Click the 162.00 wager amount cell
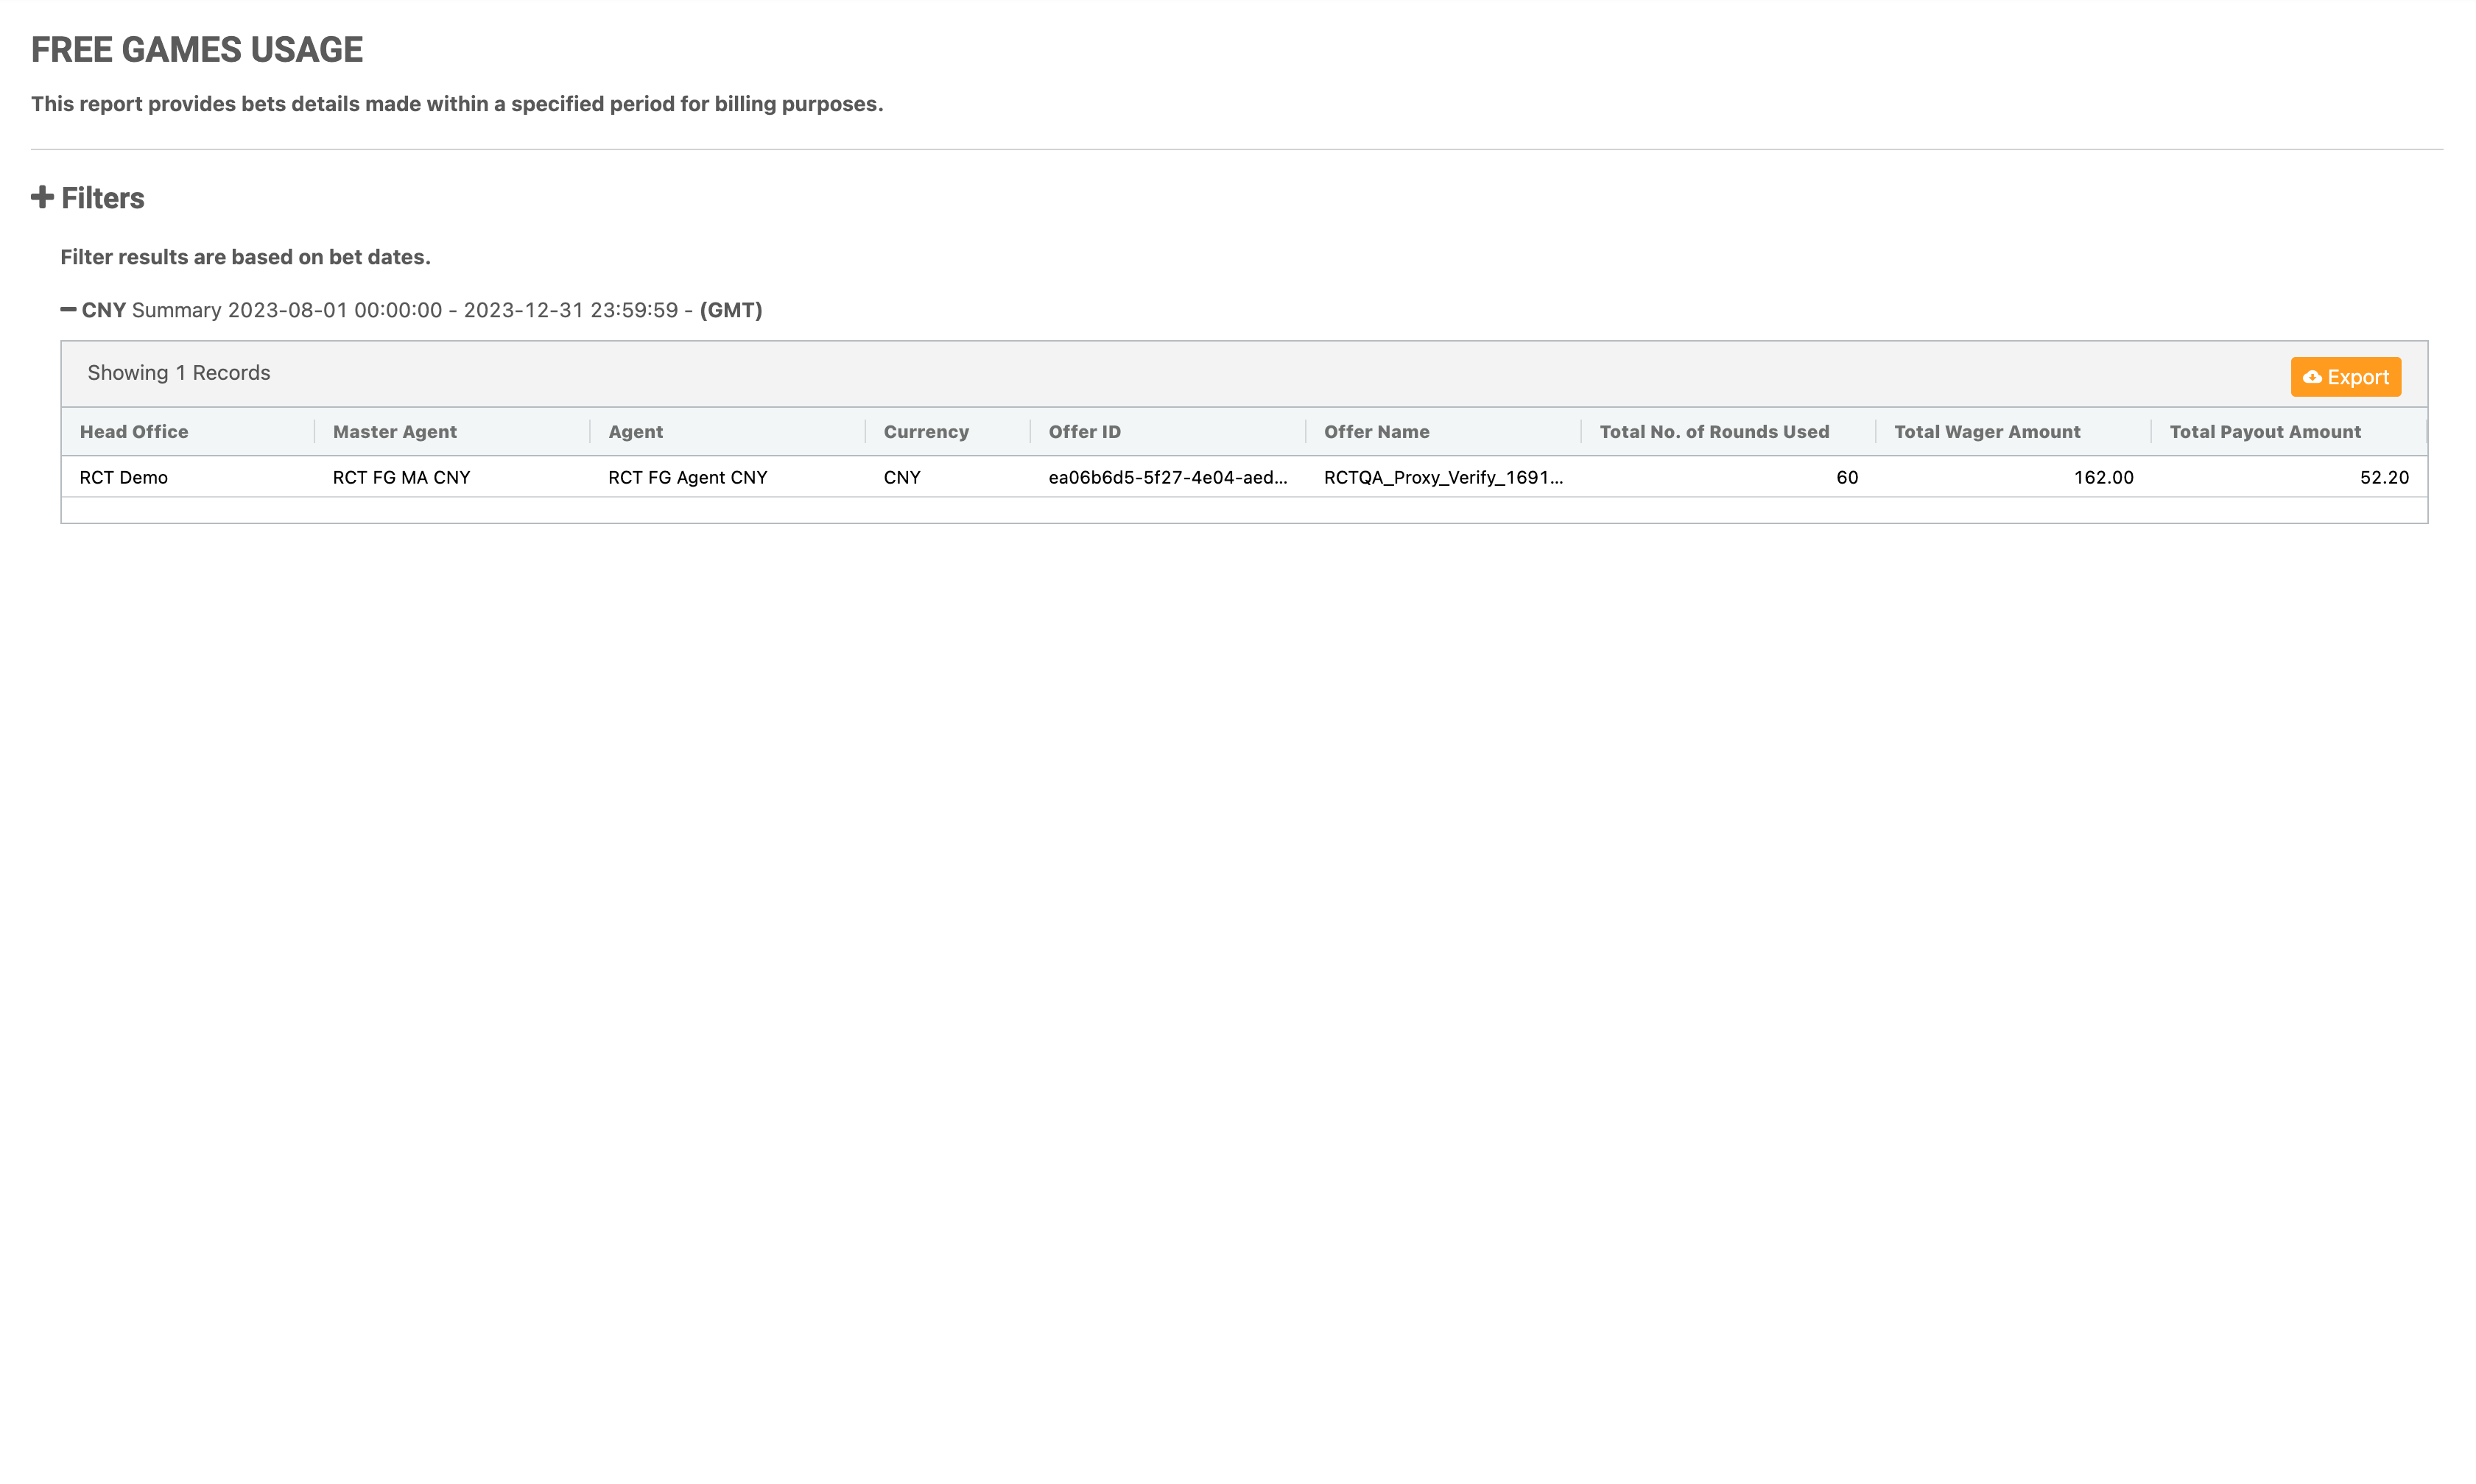The width and height of the screenshot is (2476, 1484). (x=2103, y=478)
